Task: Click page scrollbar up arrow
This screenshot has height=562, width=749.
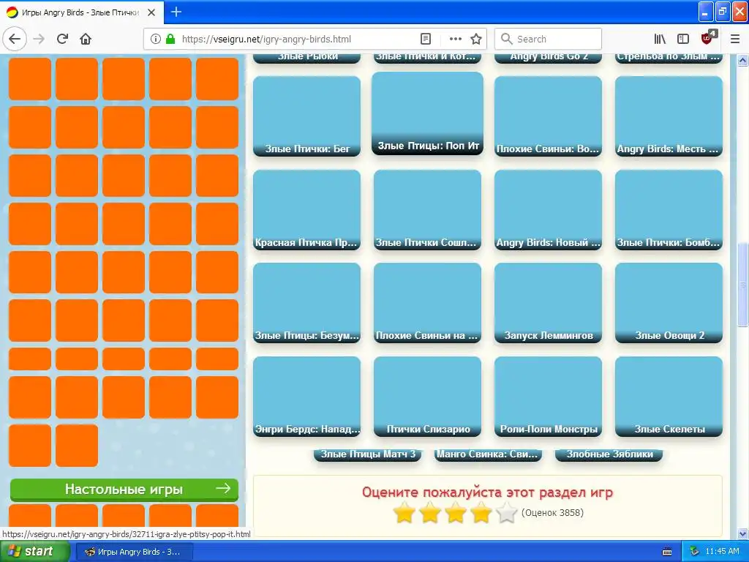Action: click(742, 60)
